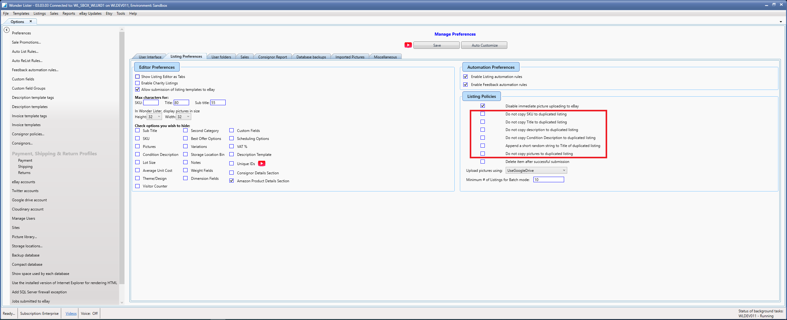Open the tab list dropdown arrow at far right

pyautogui.click(x=781, y=22)
